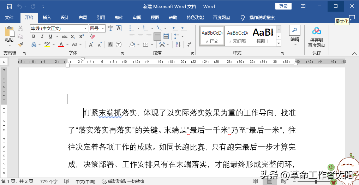Open the 文件 tab
The height and width of the screenshot is (185, 359).
(9, 18)
